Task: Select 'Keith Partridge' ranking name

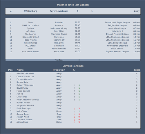Action: pos(23,108)
